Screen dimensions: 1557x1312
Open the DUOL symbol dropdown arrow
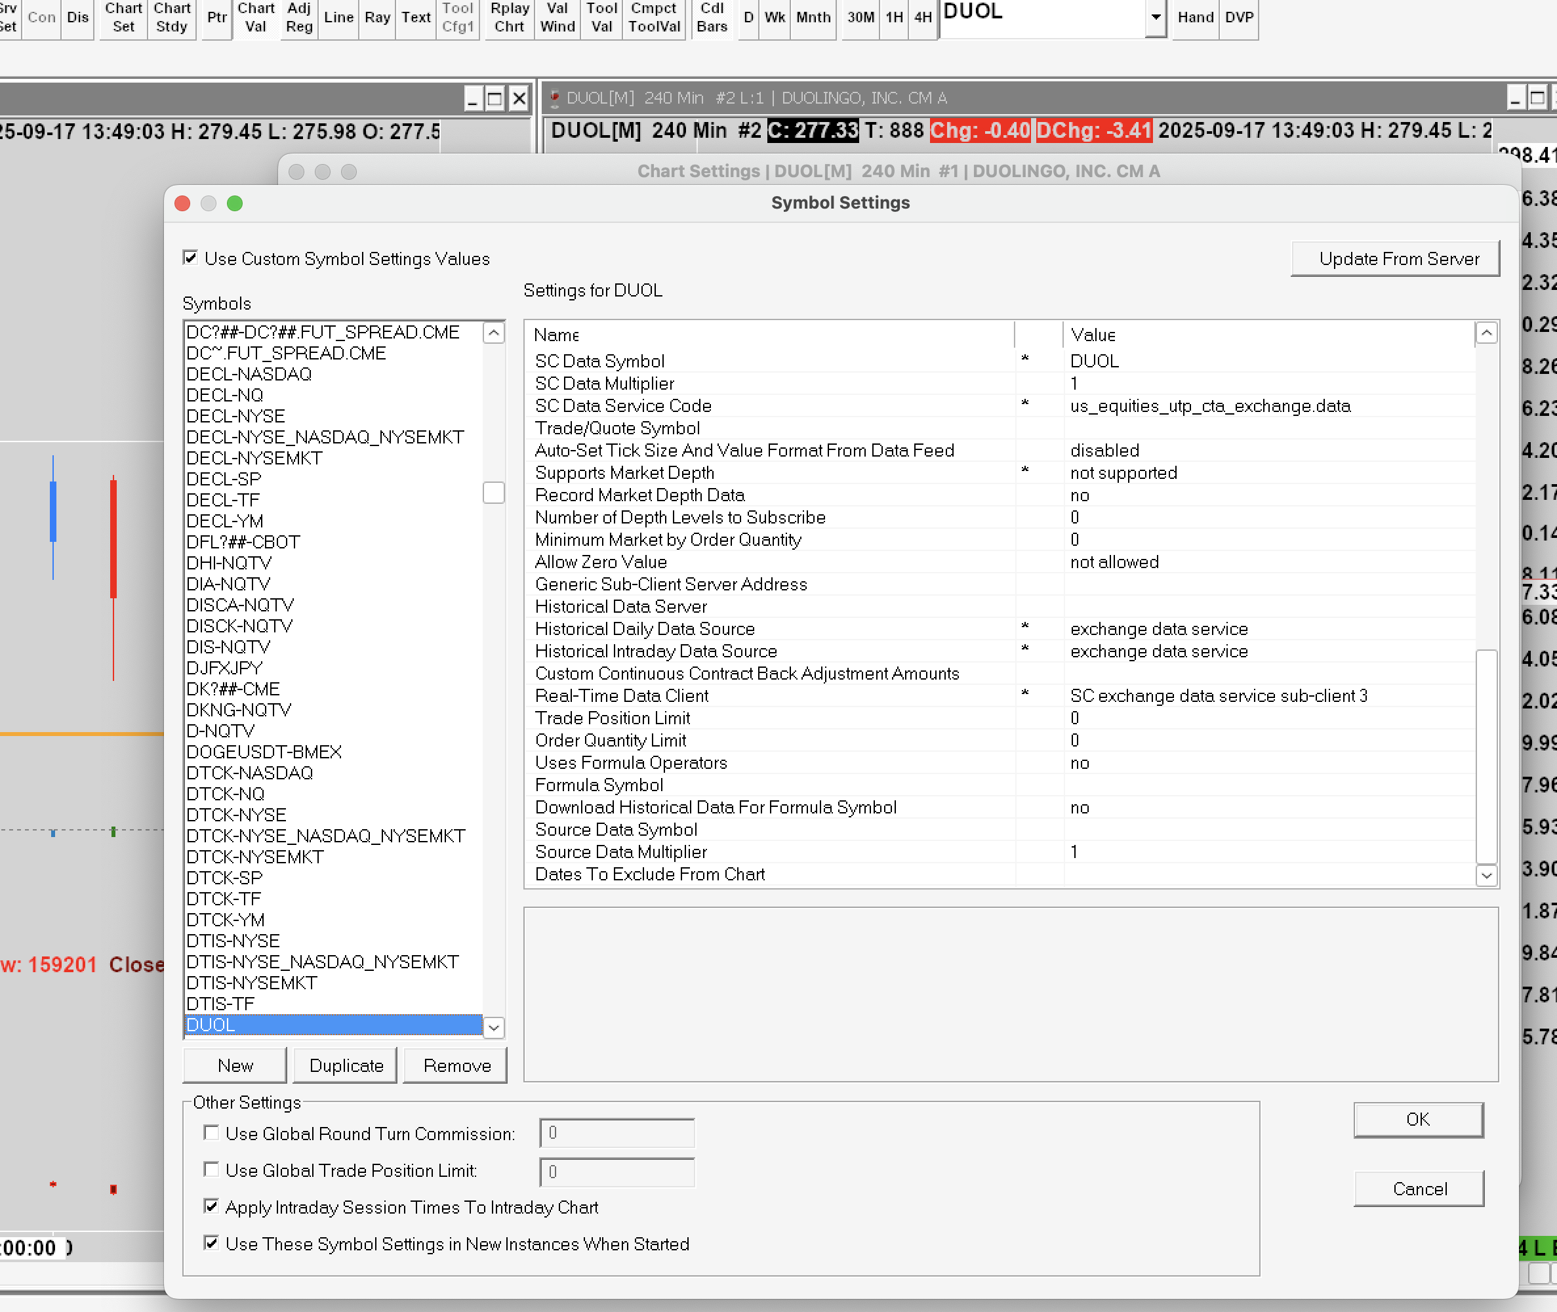click(1155, 17)
